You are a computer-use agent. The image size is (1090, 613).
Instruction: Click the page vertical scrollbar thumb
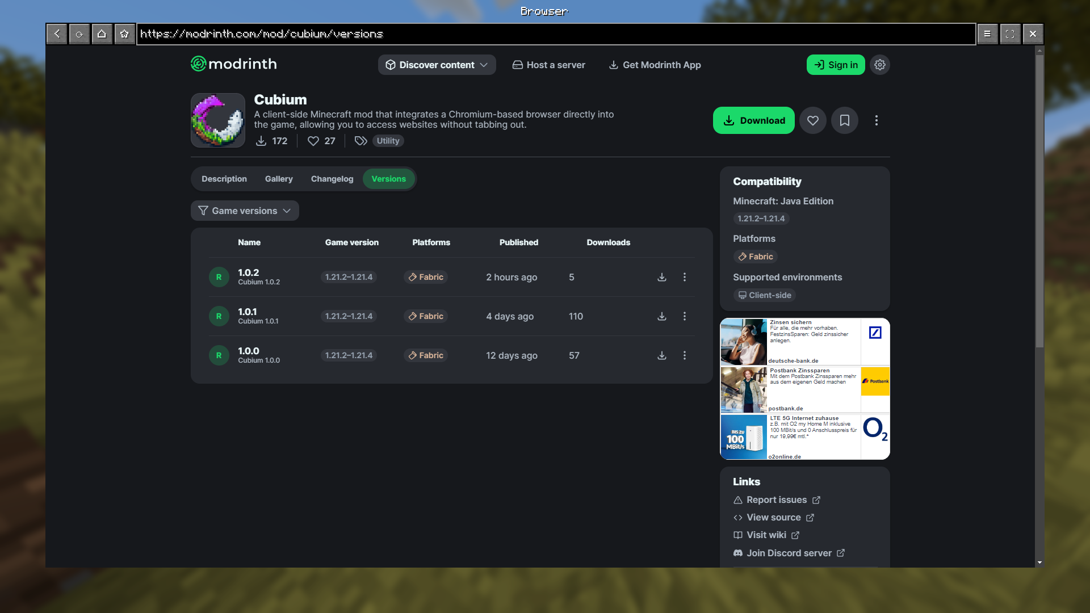click(x=1039, y=201)
